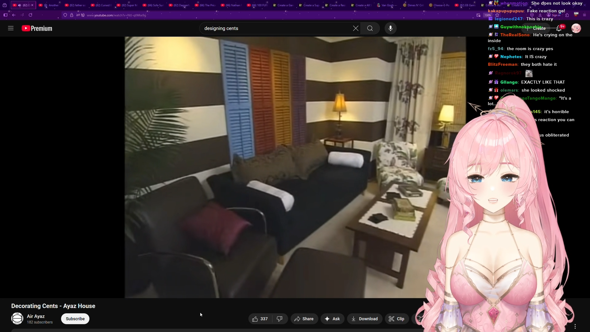
Task: Click the 'Decorating Cents - Ayaz House' title
Action: 53,306
